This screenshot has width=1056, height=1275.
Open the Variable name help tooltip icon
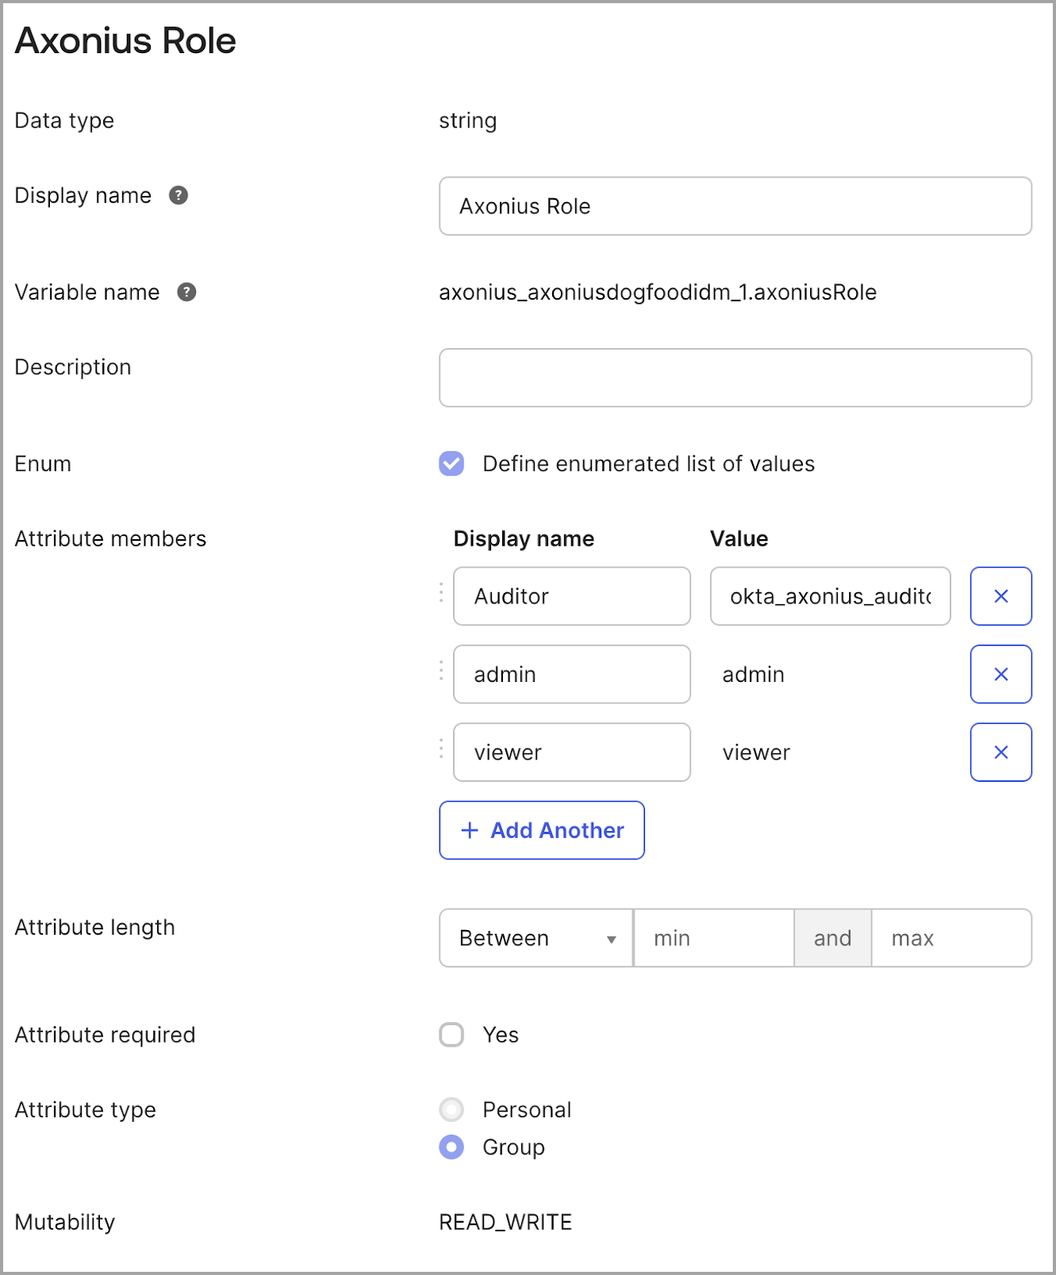point(186,292)
